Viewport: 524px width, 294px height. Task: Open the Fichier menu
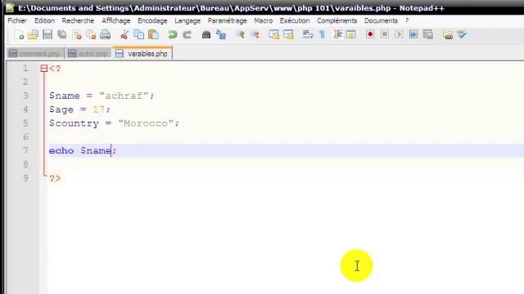[17, 20]
